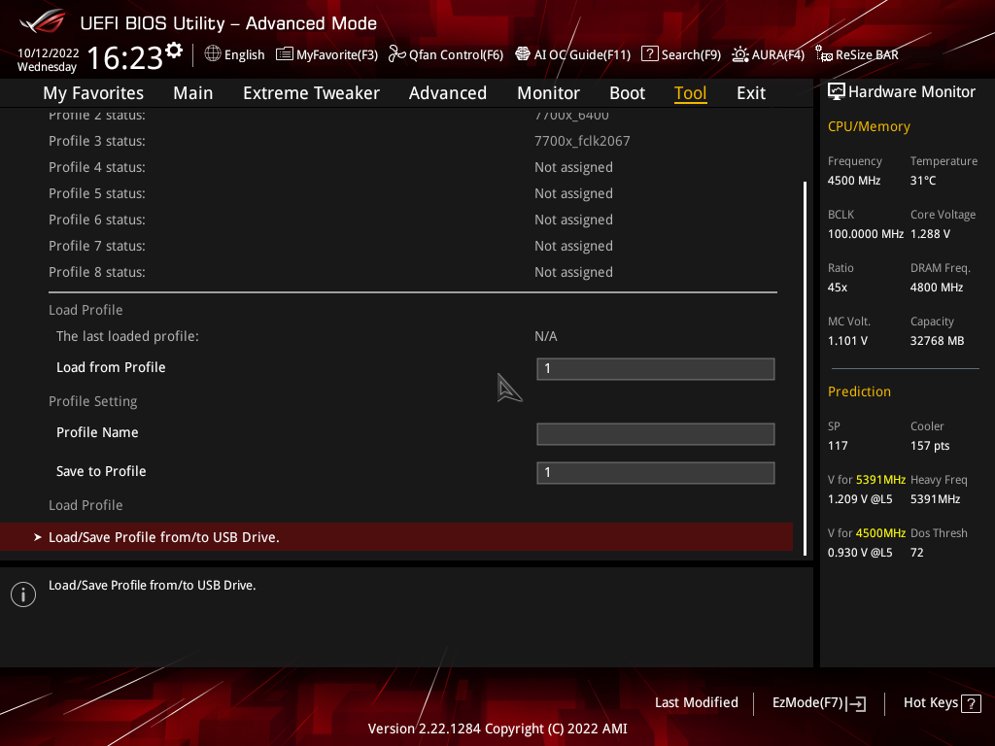Image resolution: width=995 pixels, height=746 pixels.
Task: Click the 16:23 clock display
Action: [x=124, y=57]
